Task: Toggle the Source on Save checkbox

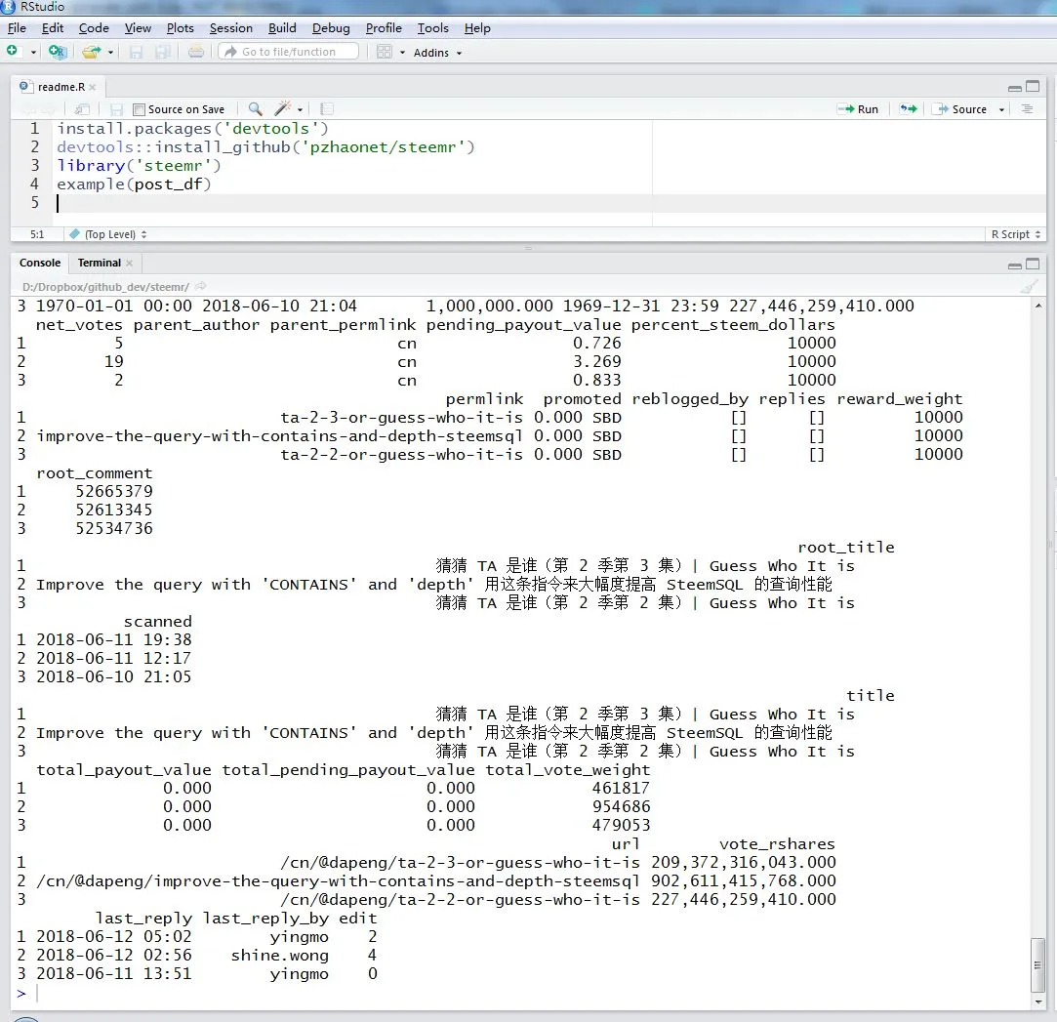Action: [x=139, y=109]
